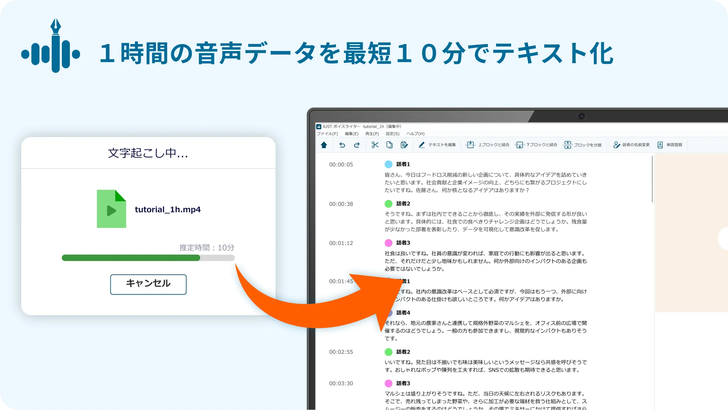
Task: Click the Copy icon on the toolbar
Action: [x=389, y=145]
